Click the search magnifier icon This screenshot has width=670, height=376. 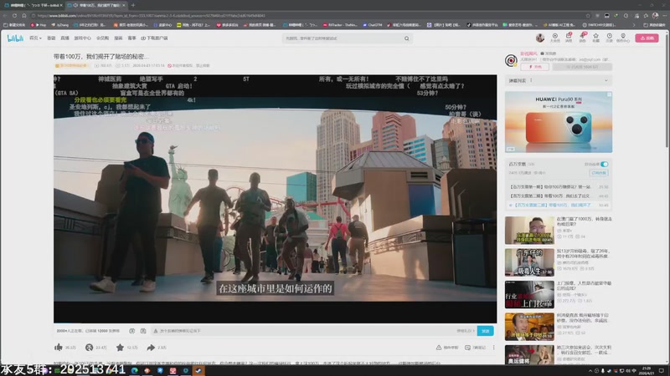click(407, 38)
